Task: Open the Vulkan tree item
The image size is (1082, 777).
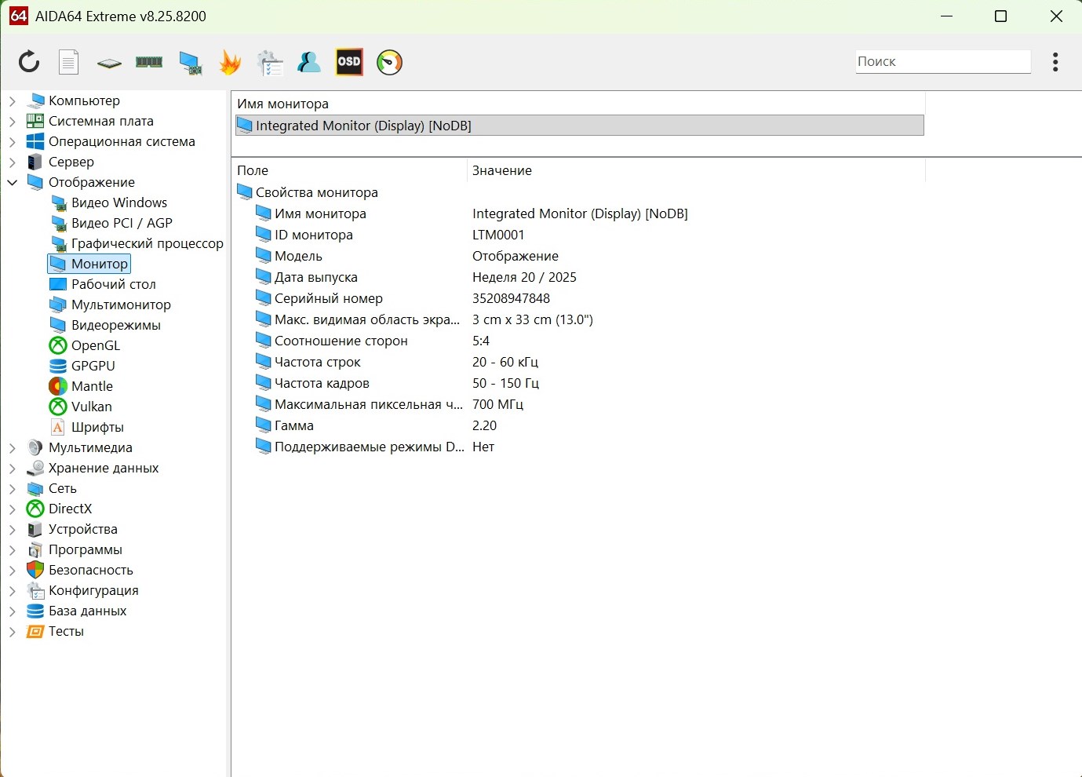Action: 91,407
